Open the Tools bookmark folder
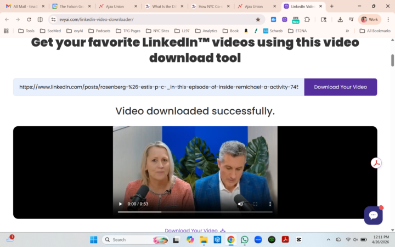 coord(26,31)
